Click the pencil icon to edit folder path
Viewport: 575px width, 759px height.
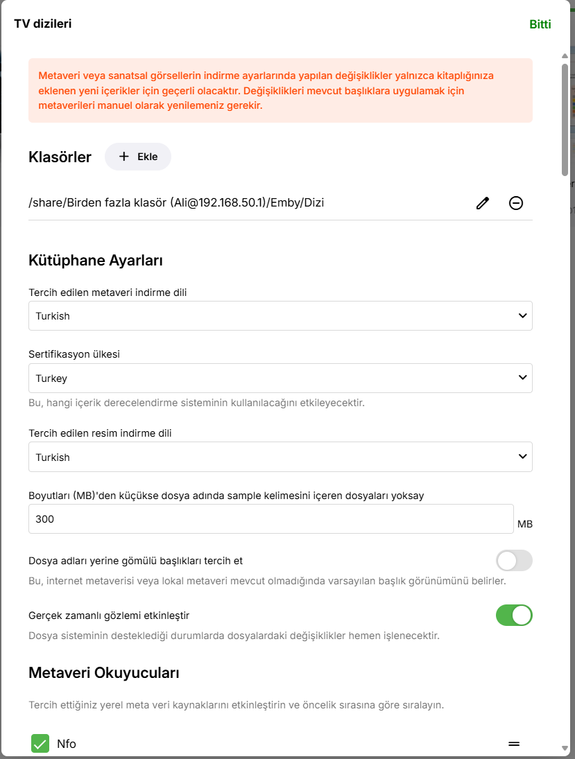[x=483, y=203]
